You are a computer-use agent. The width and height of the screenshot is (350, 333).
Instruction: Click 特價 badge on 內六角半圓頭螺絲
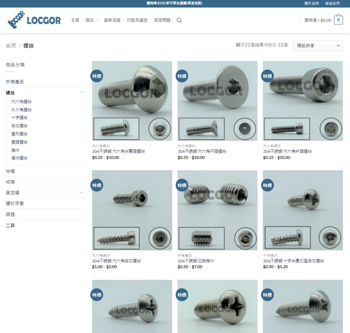click(x=97, y=76)
